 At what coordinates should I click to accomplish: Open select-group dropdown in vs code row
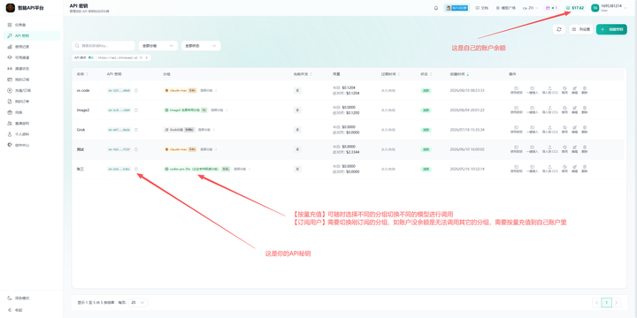coord(208,90)
